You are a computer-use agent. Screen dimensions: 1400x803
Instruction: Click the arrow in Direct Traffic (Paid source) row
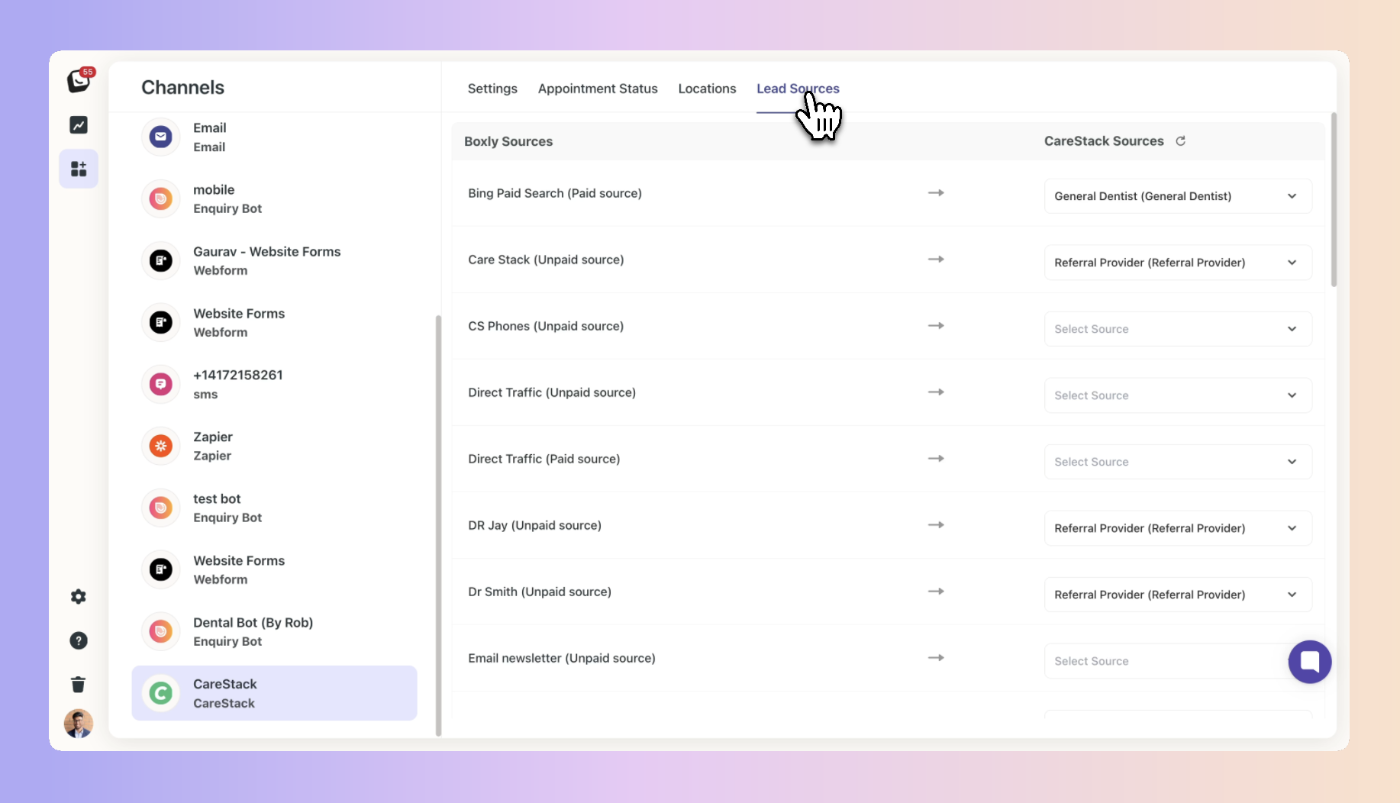936,459
